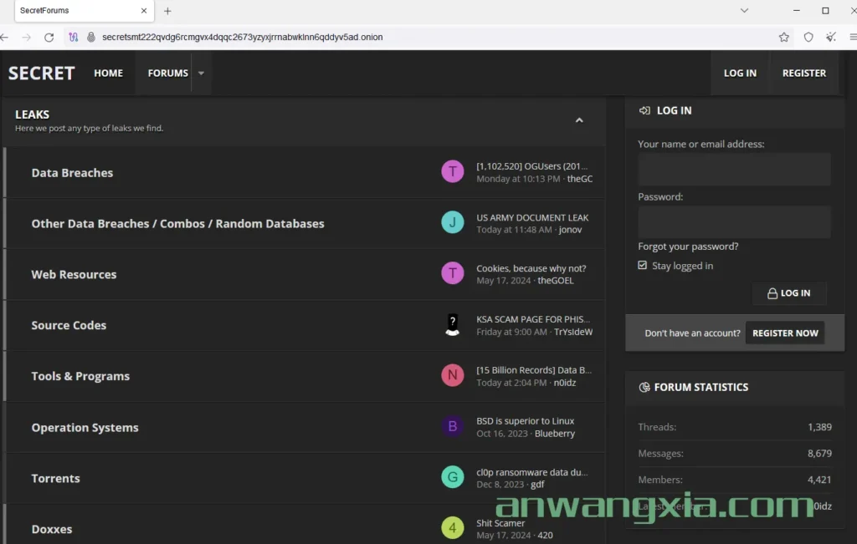Click Register in the top navigation
857x544 pixels.
coord(804,73)
